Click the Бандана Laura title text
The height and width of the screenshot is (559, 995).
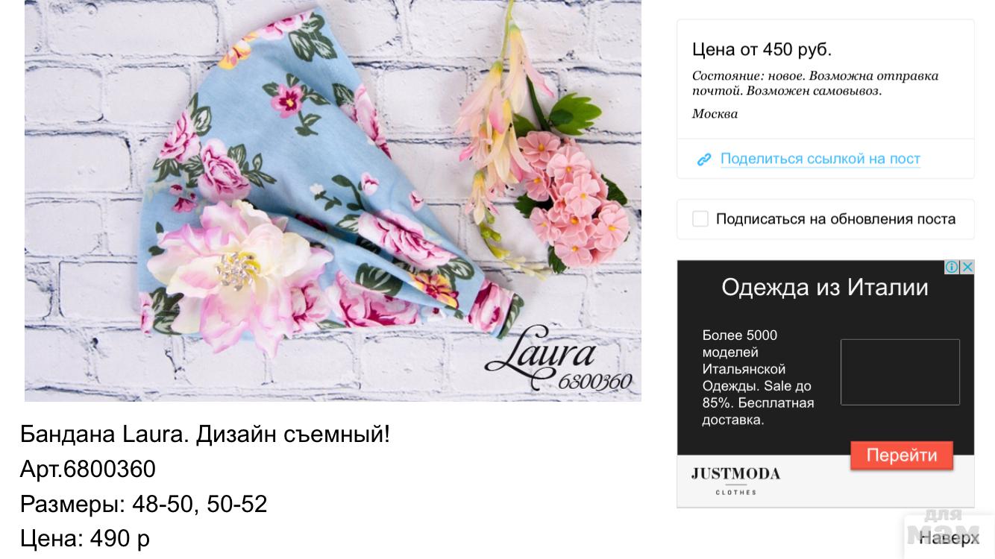click(205, 434)
